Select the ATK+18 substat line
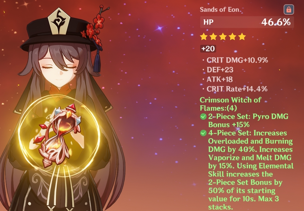 click(x=219, y=80)
